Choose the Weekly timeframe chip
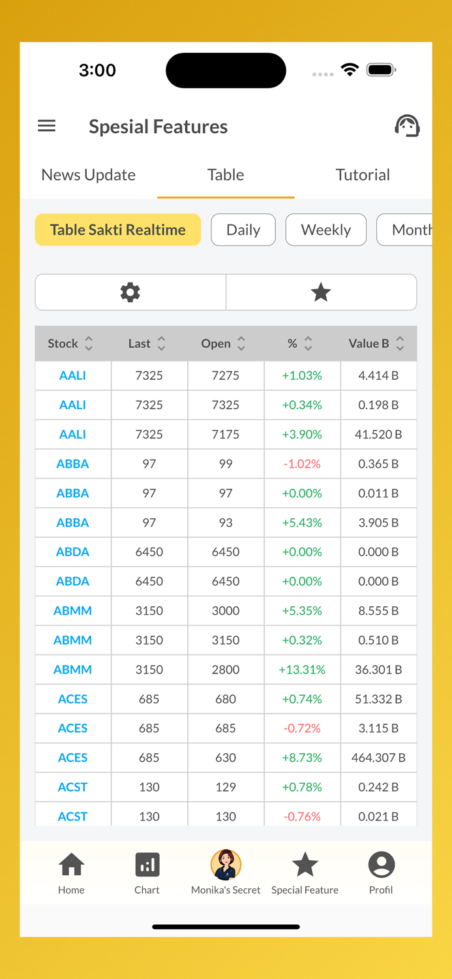This screenshot has width=452, height=979. [x=326, y=230]
